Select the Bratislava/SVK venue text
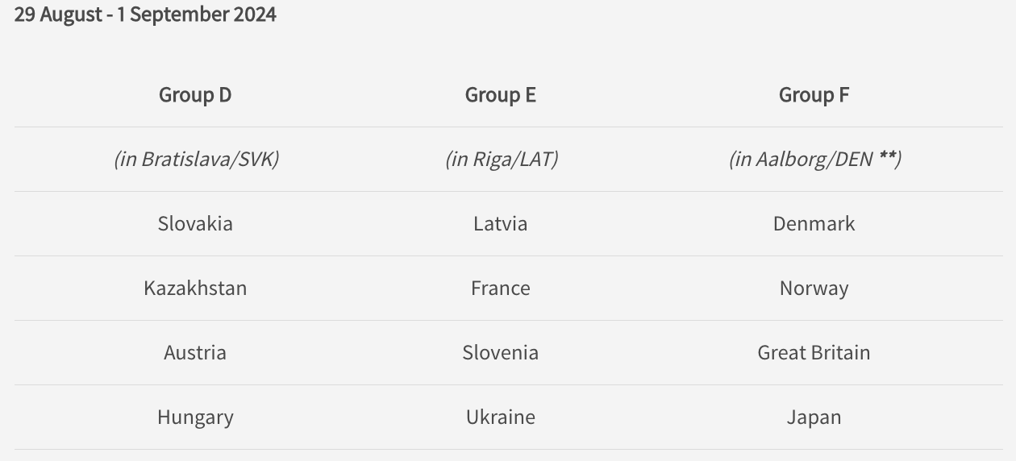 (196, 159)
